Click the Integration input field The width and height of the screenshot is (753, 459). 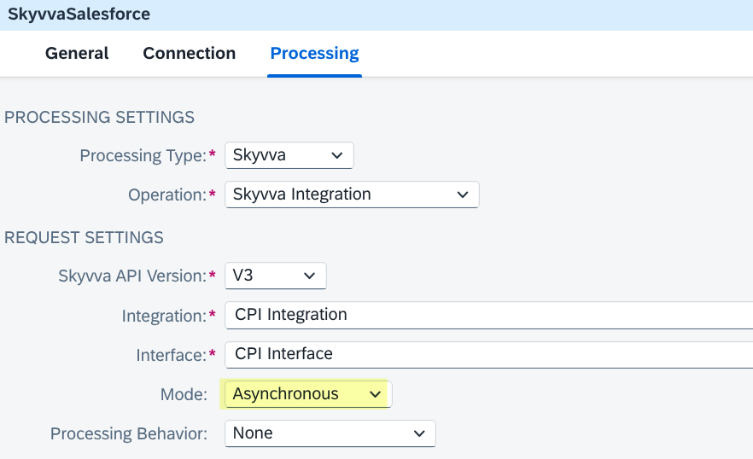pyautogui.click(x=489, y=315)
